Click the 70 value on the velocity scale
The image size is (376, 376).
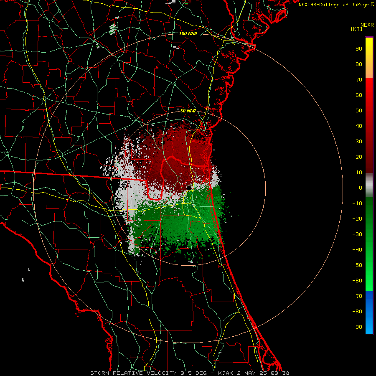359,80
